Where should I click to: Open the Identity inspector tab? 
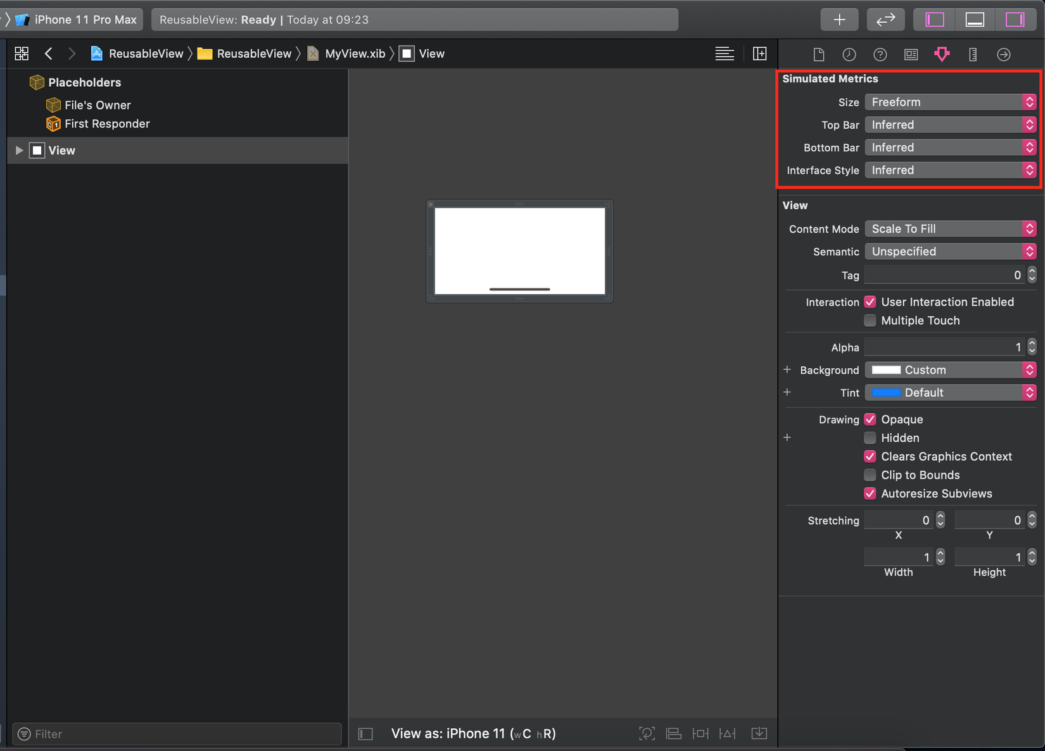911,55
